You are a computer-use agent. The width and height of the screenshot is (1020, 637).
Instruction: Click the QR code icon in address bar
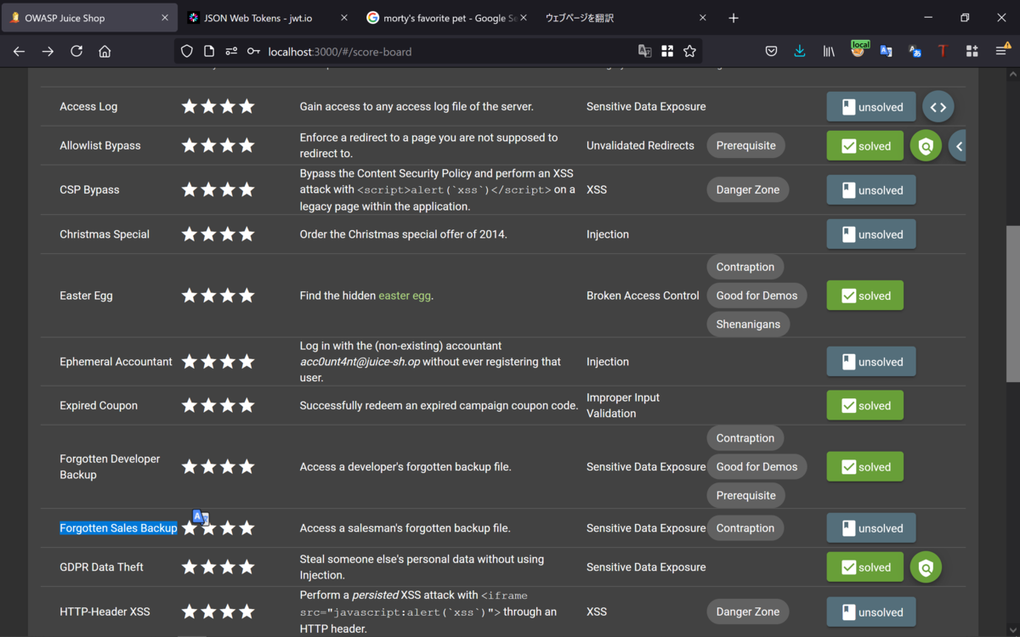coord(667,51)
